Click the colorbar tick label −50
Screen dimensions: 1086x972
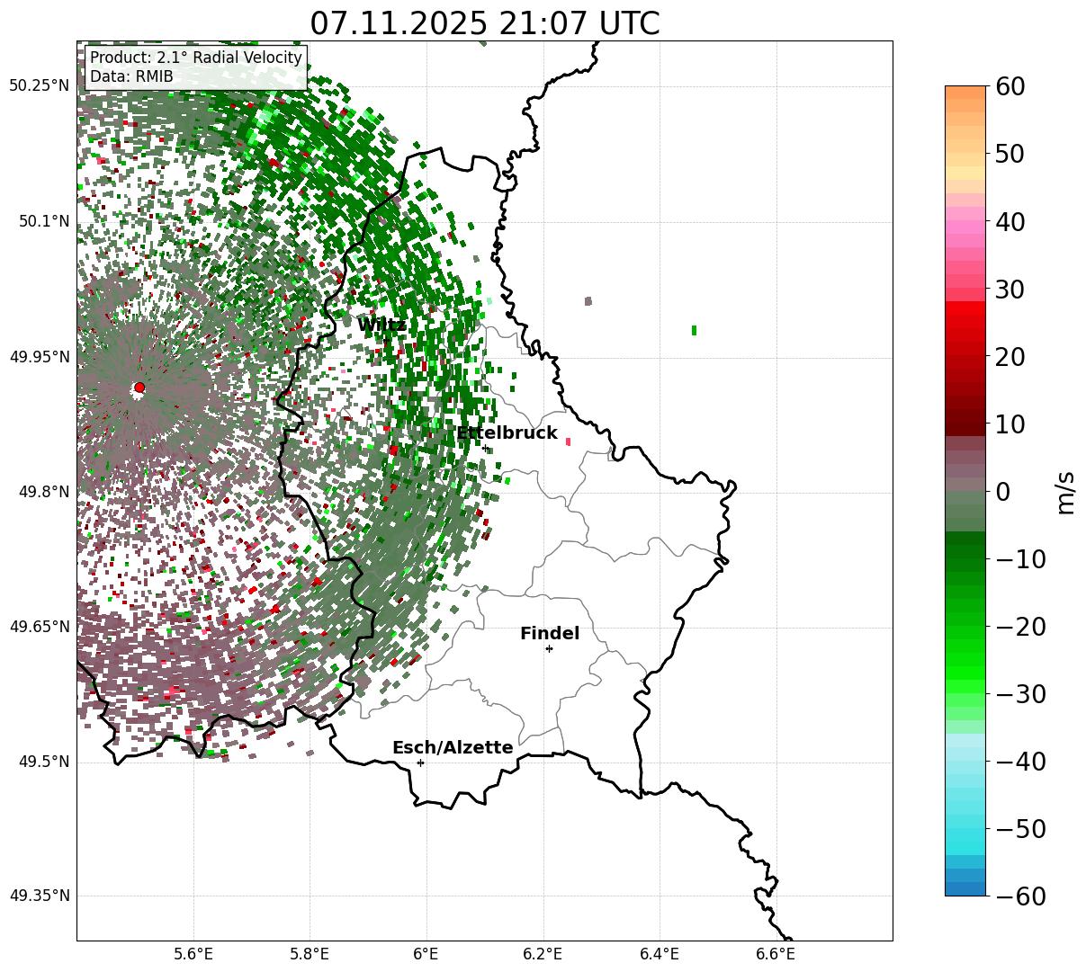(x=1020, y=829)
